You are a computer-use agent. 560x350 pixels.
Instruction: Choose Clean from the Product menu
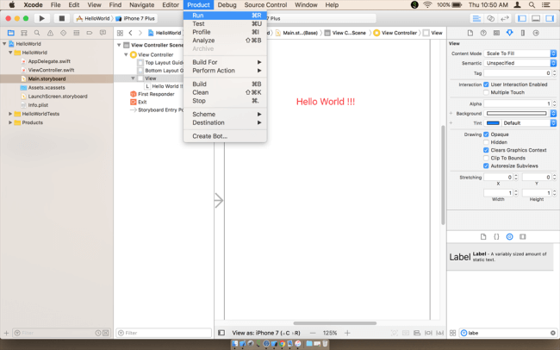pos(225,92)
